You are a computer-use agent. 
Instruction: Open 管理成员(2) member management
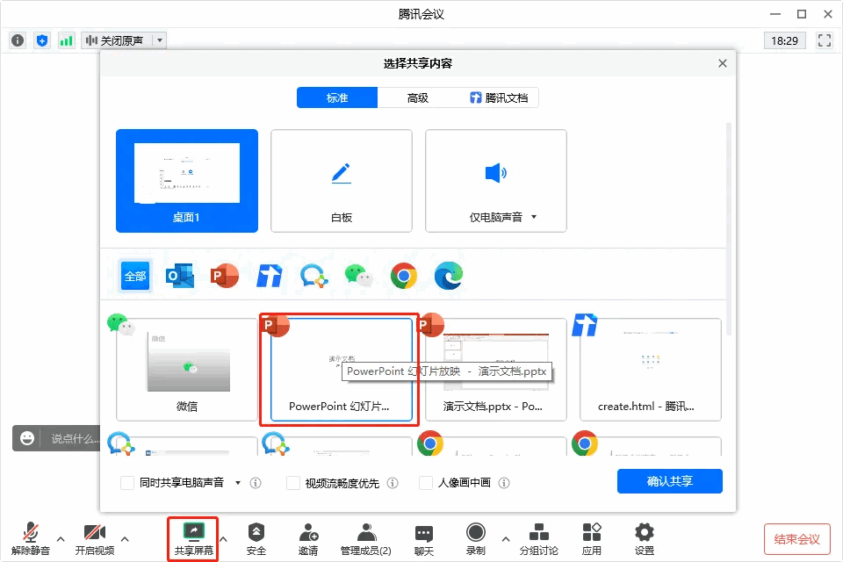pyautogui.click(x=365, y=539)
